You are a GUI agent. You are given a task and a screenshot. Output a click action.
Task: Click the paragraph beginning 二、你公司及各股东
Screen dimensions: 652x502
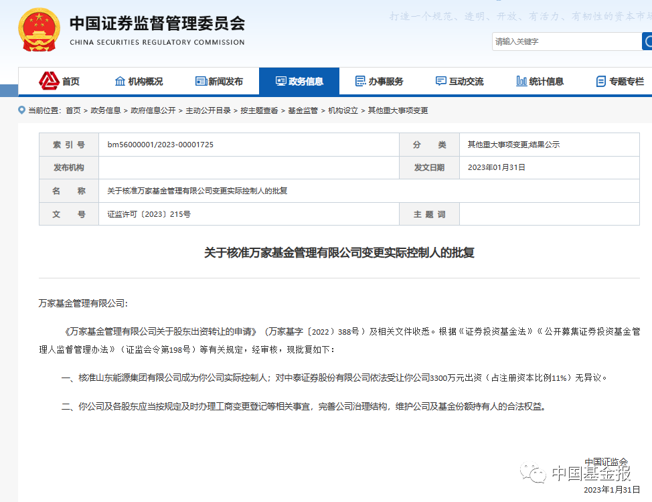303,406
